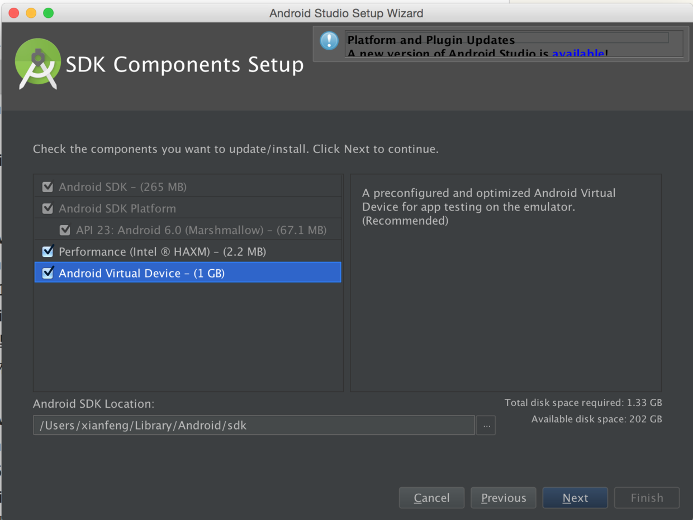Click the Android SDK Location path field
Screen dimensions: 693x520
254,425
